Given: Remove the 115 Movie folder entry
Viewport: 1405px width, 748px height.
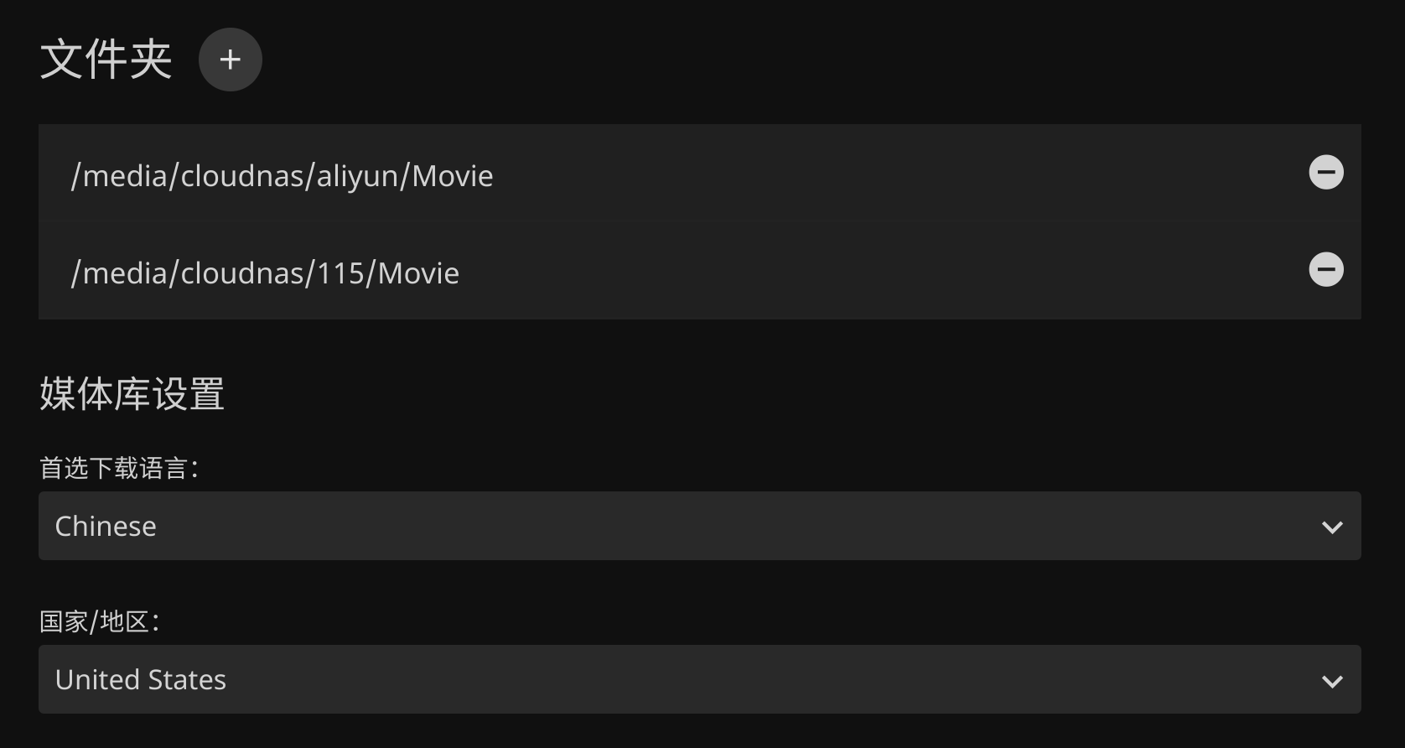Looking at the screenshot, I should pos(1325,270).
